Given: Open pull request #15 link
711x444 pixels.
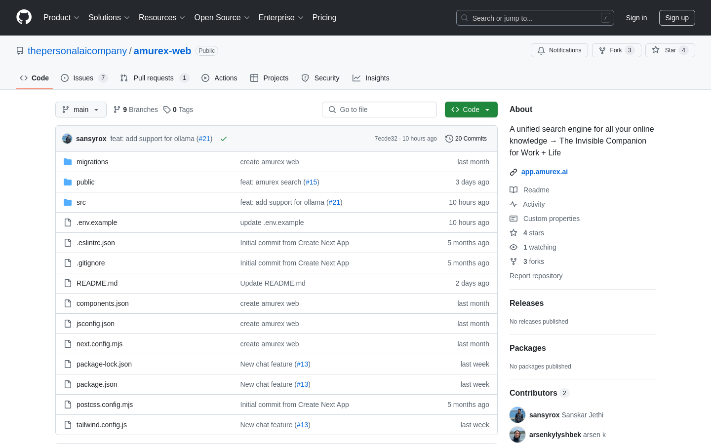Looking at the screenshot, I should (x=311, y=182).
